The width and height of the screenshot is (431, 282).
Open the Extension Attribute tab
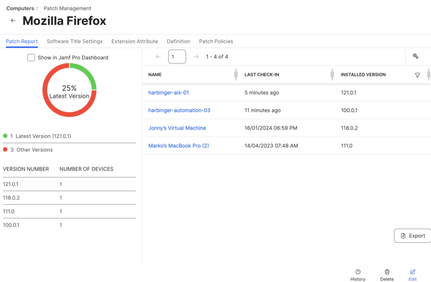[x=135, y=41]
